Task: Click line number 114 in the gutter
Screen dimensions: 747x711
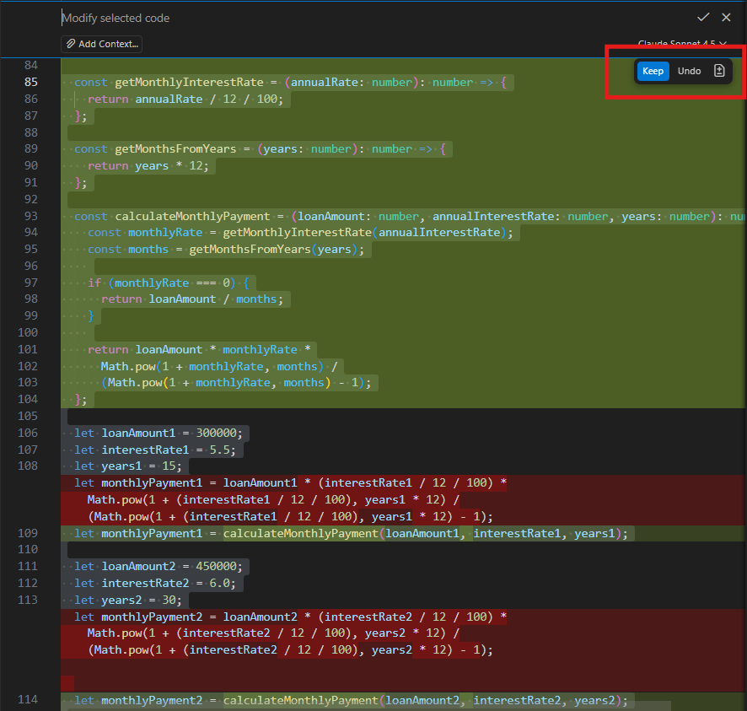Action: (x=28, y=699)
